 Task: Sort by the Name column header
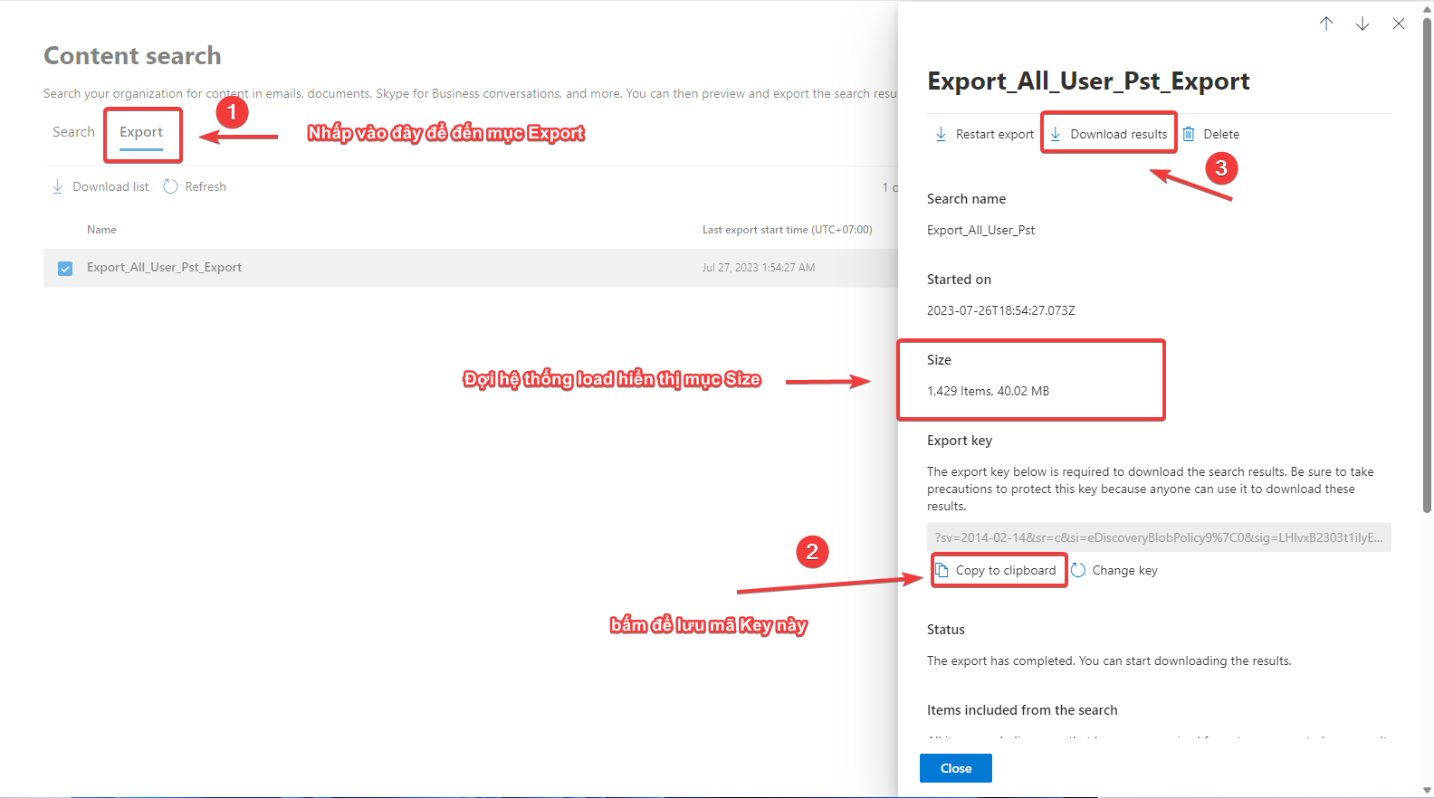tap(101, 230)
